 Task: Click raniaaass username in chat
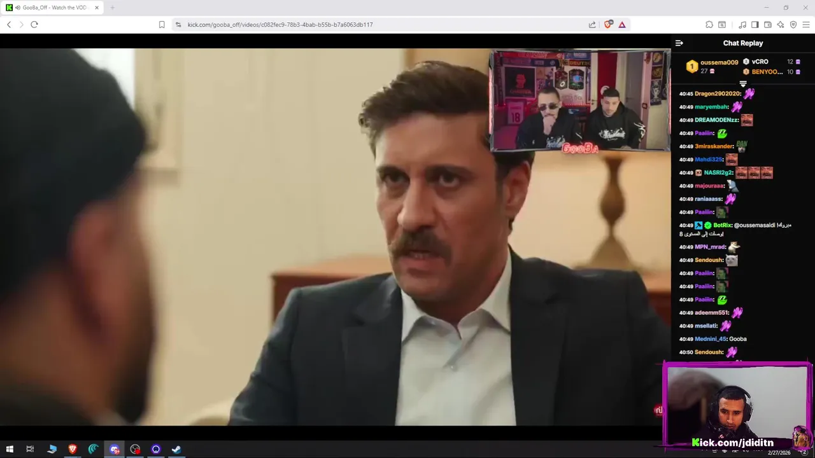pos(709,199)
